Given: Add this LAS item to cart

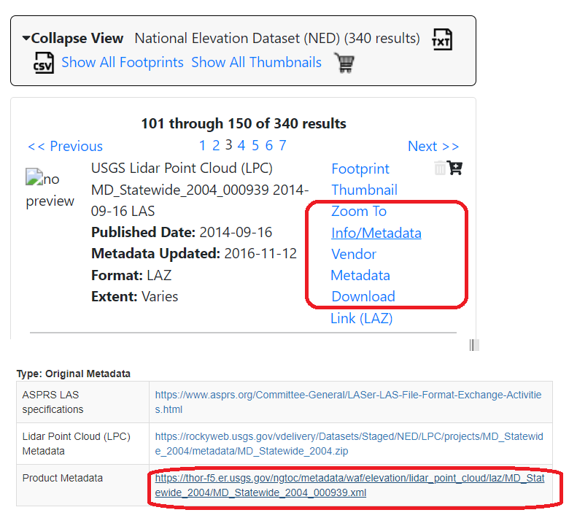Looking at the screenshot, I should (454, 169).
